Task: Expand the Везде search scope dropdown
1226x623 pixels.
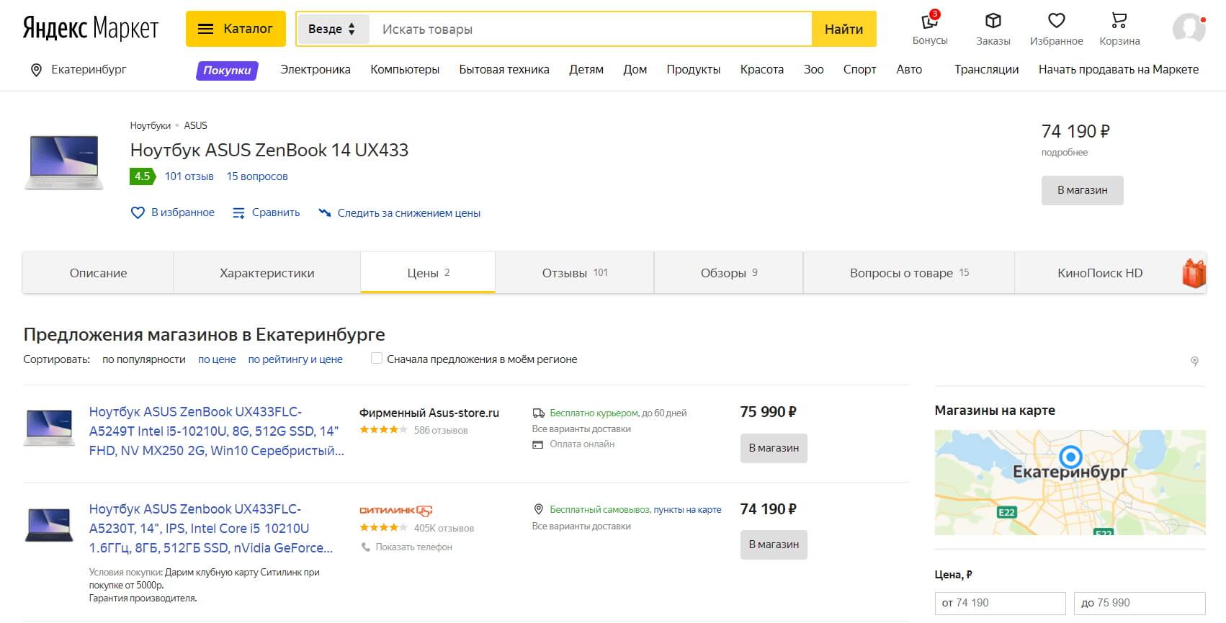Action: pyautogui.click(x=332, y=29)
